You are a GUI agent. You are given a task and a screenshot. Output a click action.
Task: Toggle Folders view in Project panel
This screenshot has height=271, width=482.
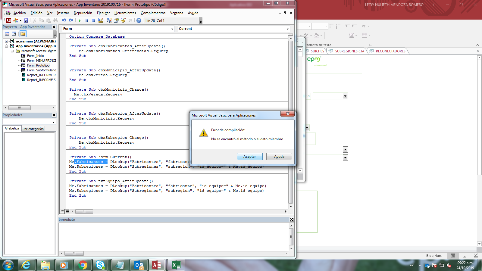tap(23, 34)
